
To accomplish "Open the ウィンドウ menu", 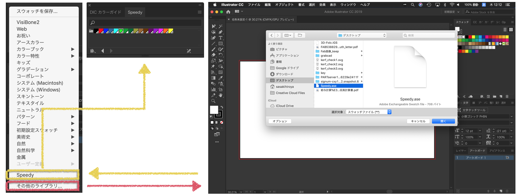I will (x=348, y=5).
